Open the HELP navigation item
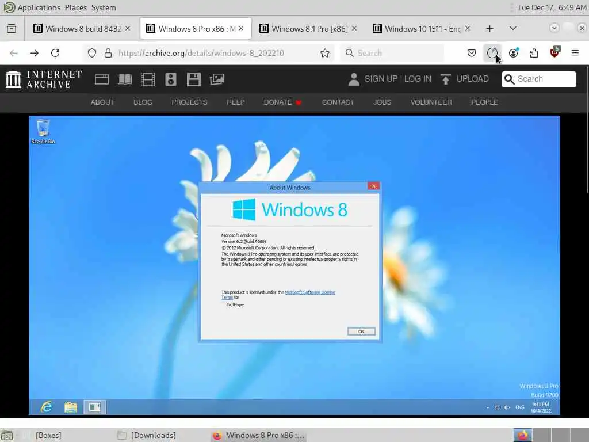The height and width of the screenshot is (442, 589). click(235, 102)
